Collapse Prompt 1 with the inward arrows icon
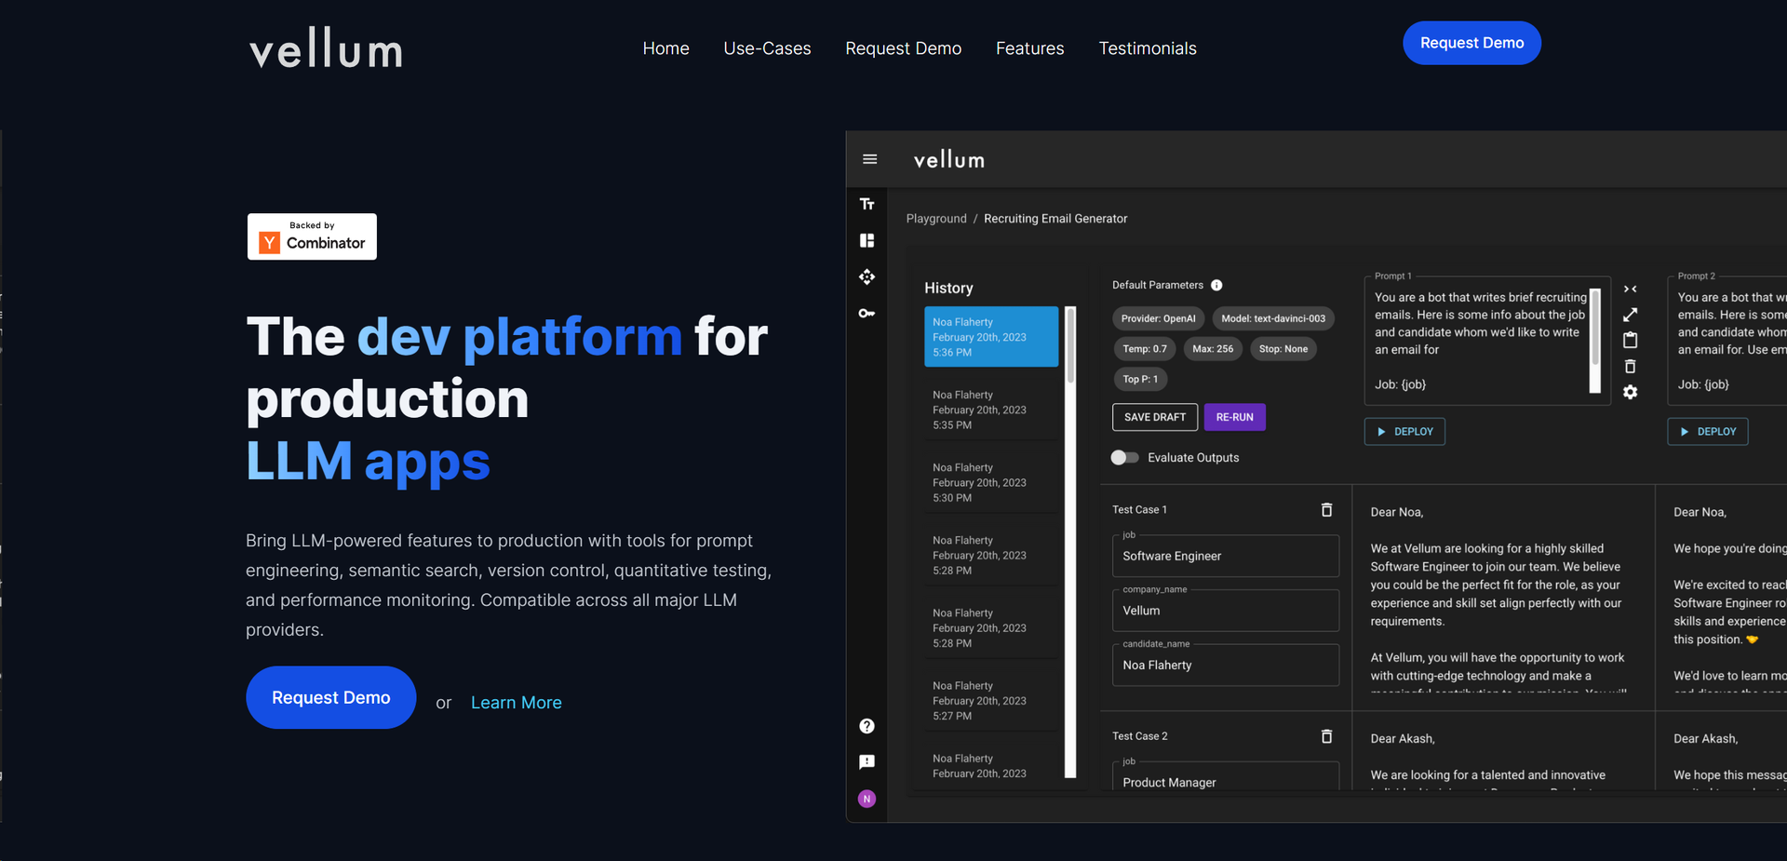 point(1630,289)
